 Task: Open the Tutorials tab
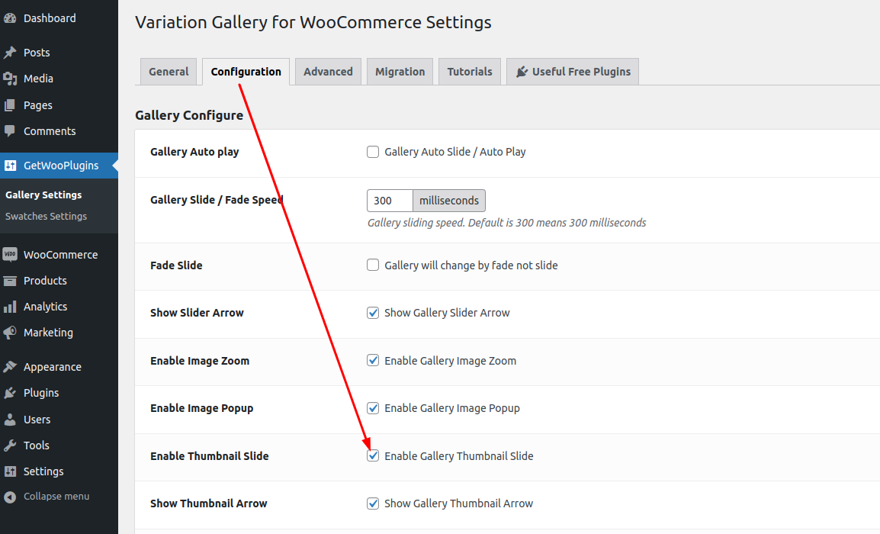pyautogui.click(x=470, y=71)
